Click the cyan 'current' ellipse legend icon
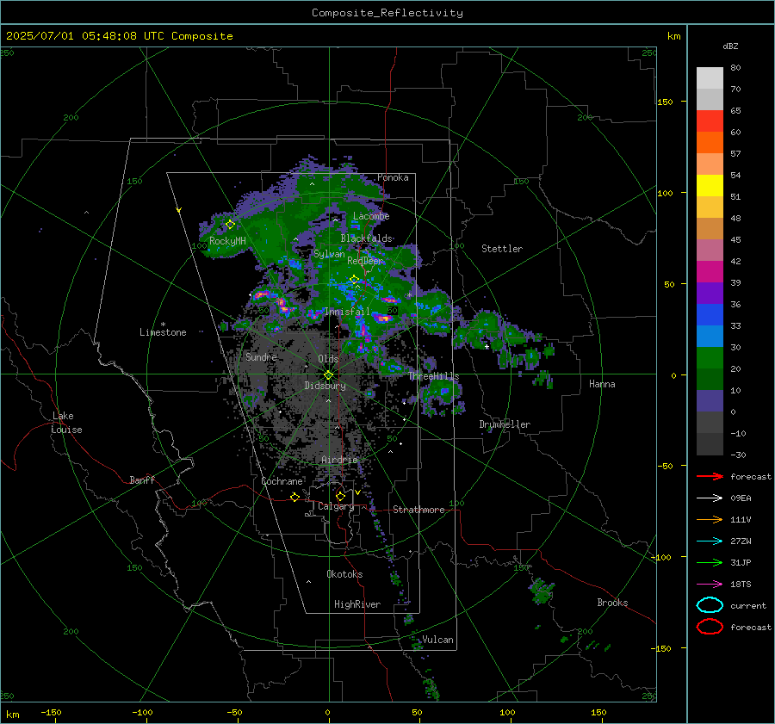Viewport: 775px width, 724px height. click(x=710, y=605)
